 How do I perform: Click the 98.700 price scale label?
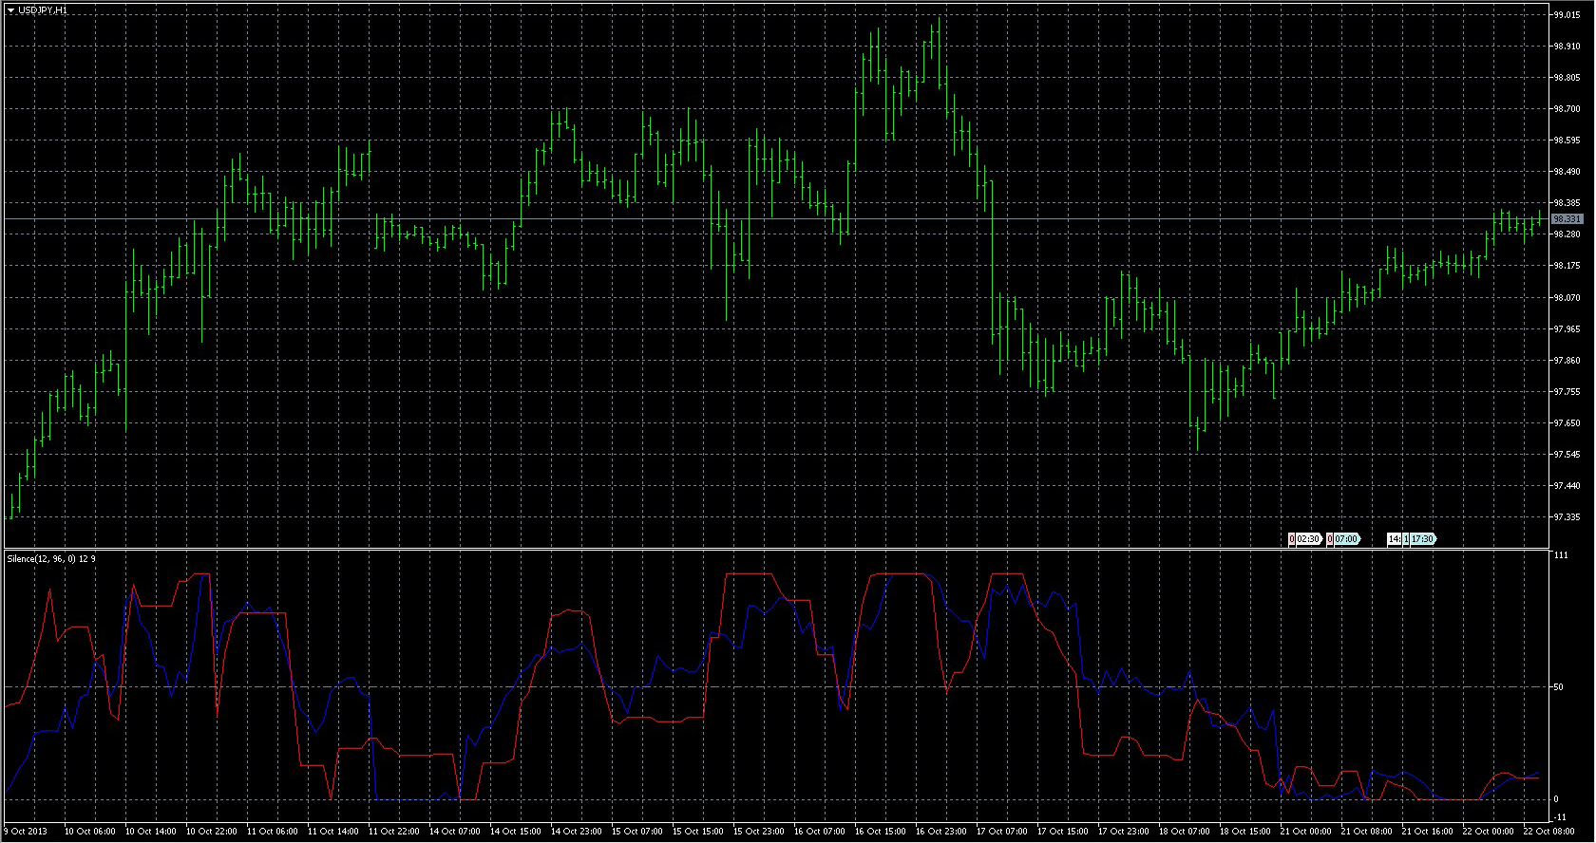pos(1567,109)
